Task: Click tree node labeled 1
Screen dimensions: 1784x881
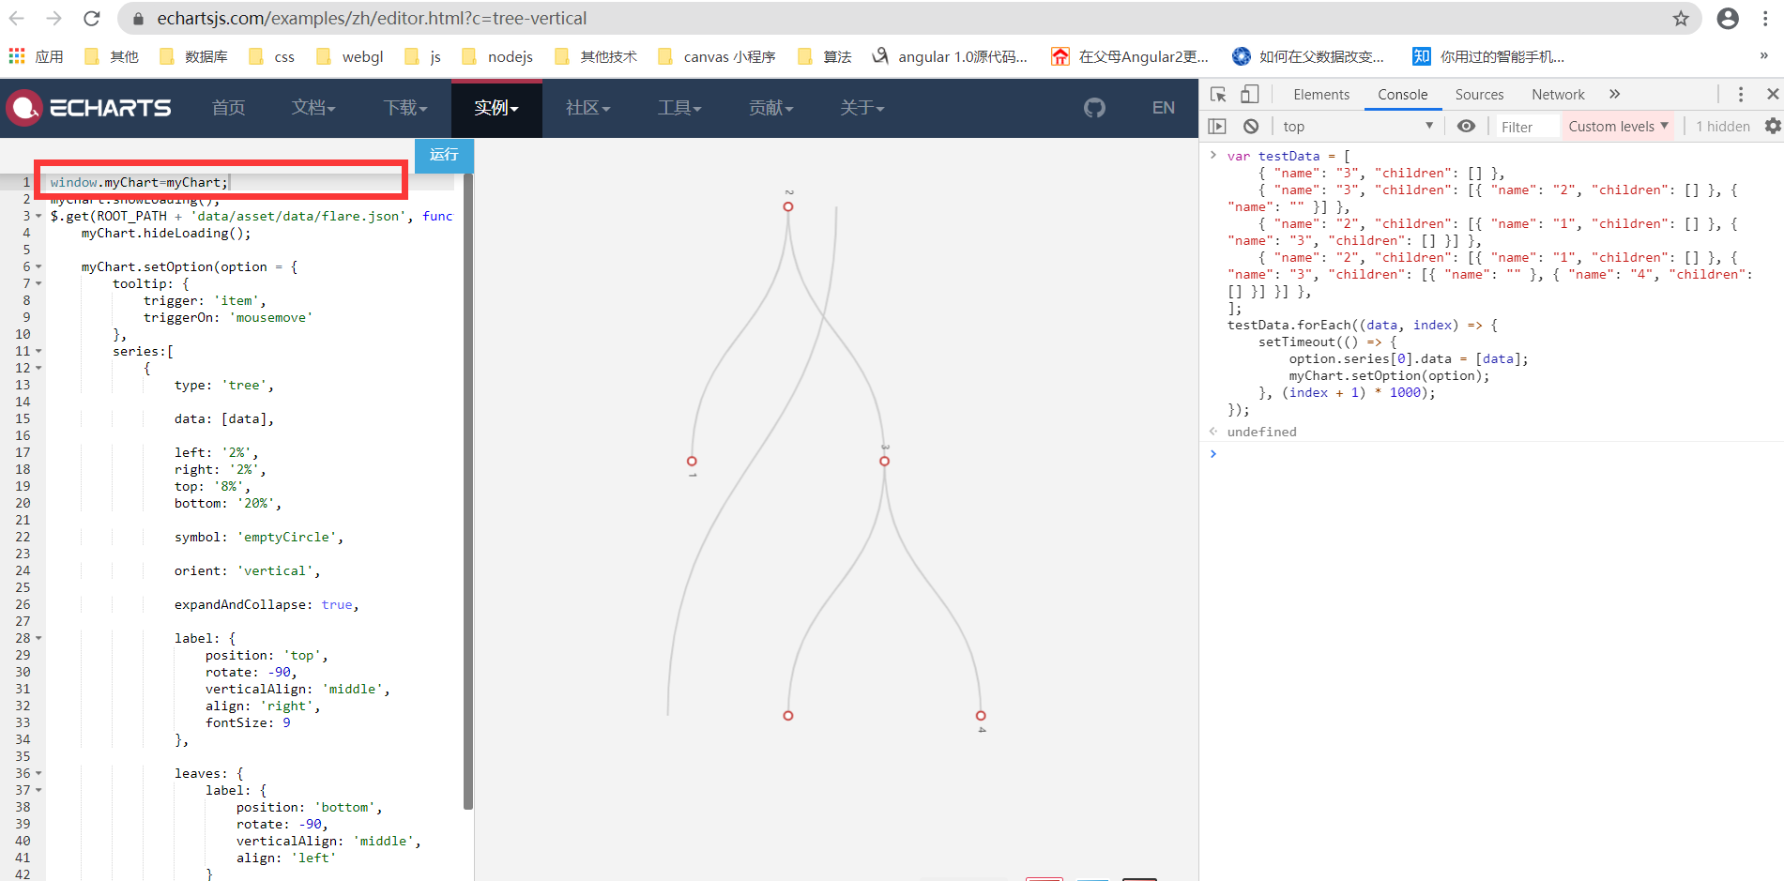Action: (x=692, y=461)
